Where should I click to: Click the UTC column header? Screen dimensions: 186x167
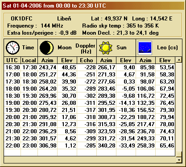pyautogui.click(x=12, y=60)
